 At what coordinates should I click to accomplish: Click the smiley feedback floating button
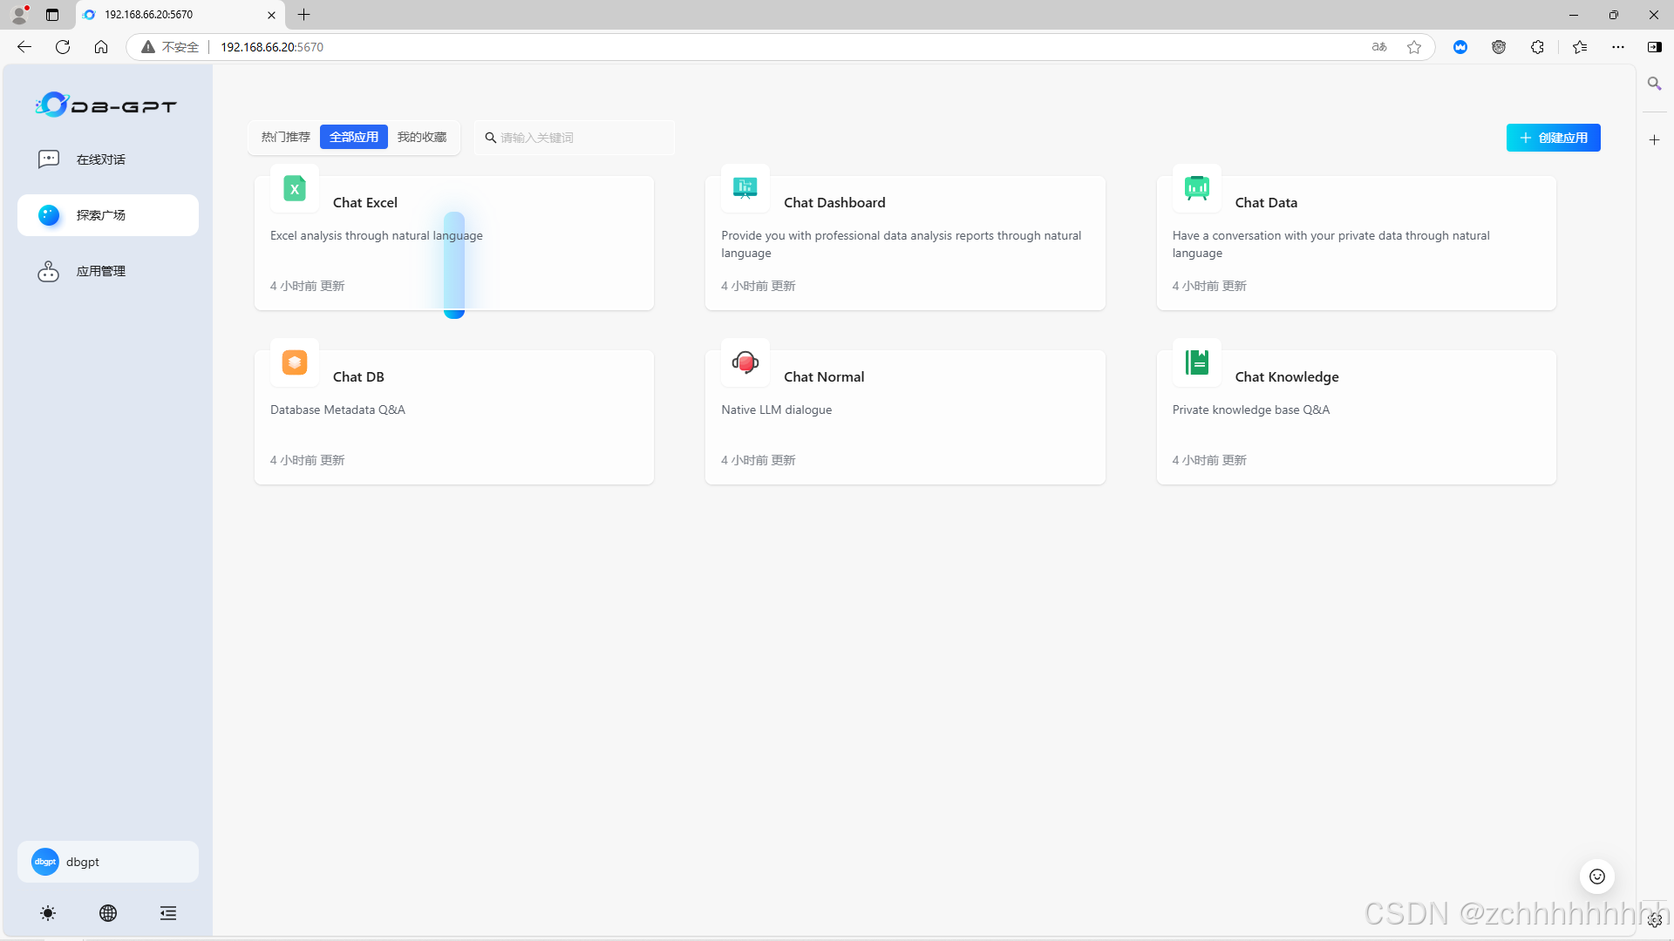click(1596, 877)
